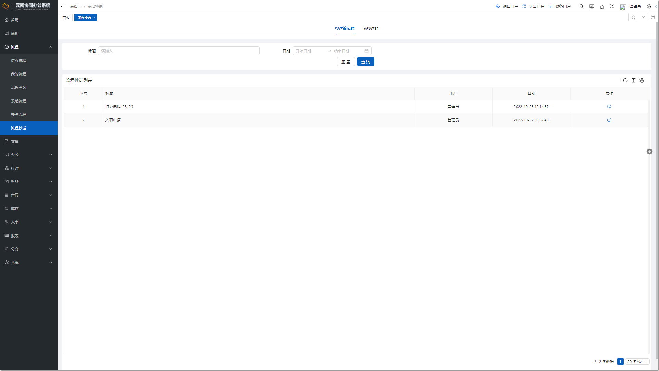Screen dimensions: 659x371
Task: Click the 2022-10-28 10:14:37 date cell
Action: 531,107
